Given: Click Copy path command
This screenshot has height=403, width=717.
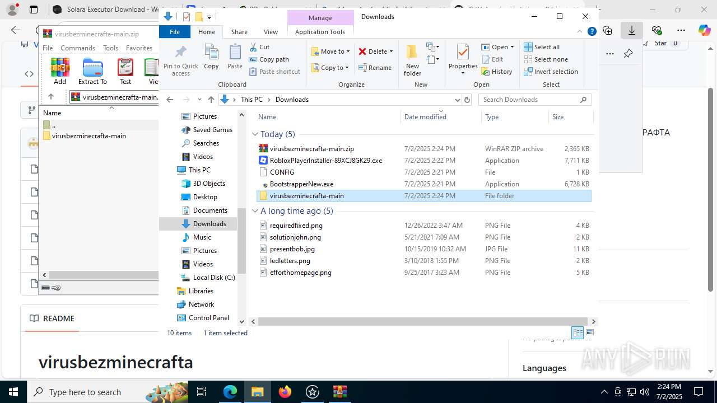Looking at the screenshot, I should click(269, 59).
